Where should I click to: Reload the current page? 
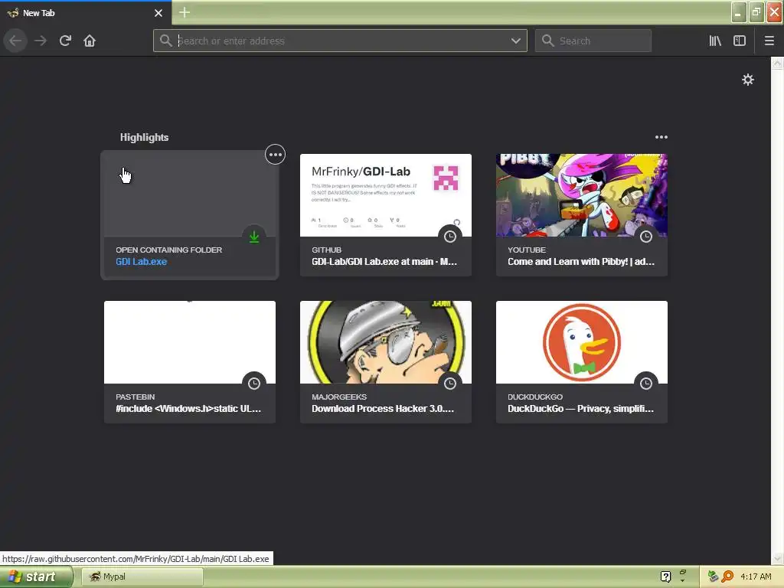coord(65,41)
